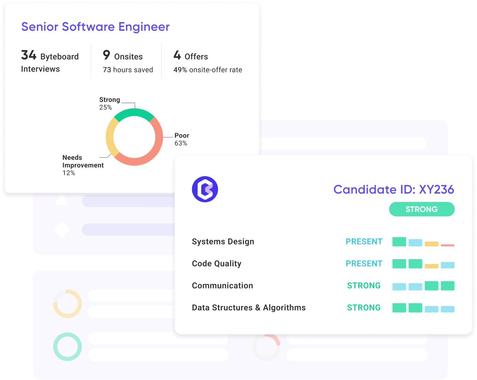Click the diamond shape on the purple card
The height and width of the screenshot is (380, 477).
(61, 229)
